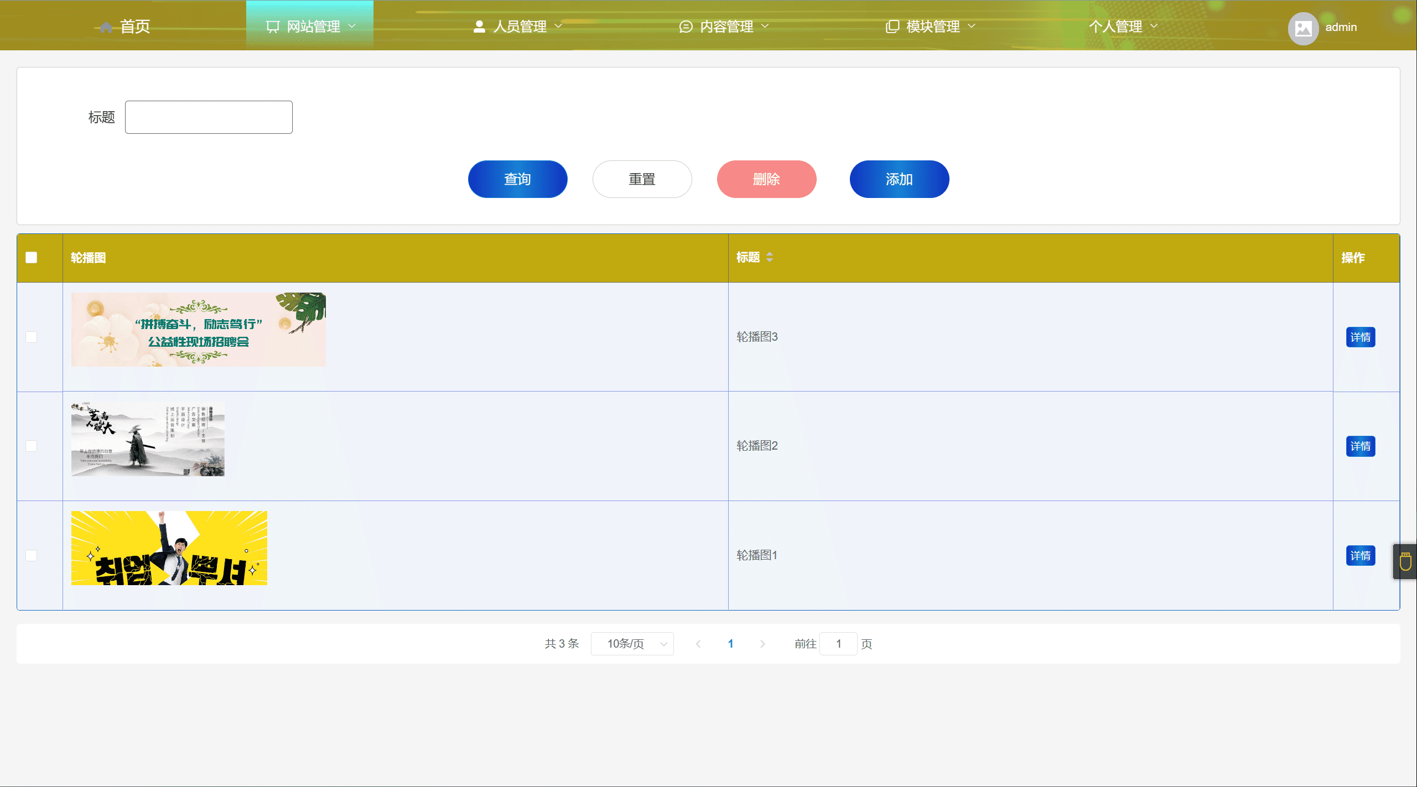Click the copy icon next to 模块管理
Screen dimensions: 1417x787
tap(892, 27)
